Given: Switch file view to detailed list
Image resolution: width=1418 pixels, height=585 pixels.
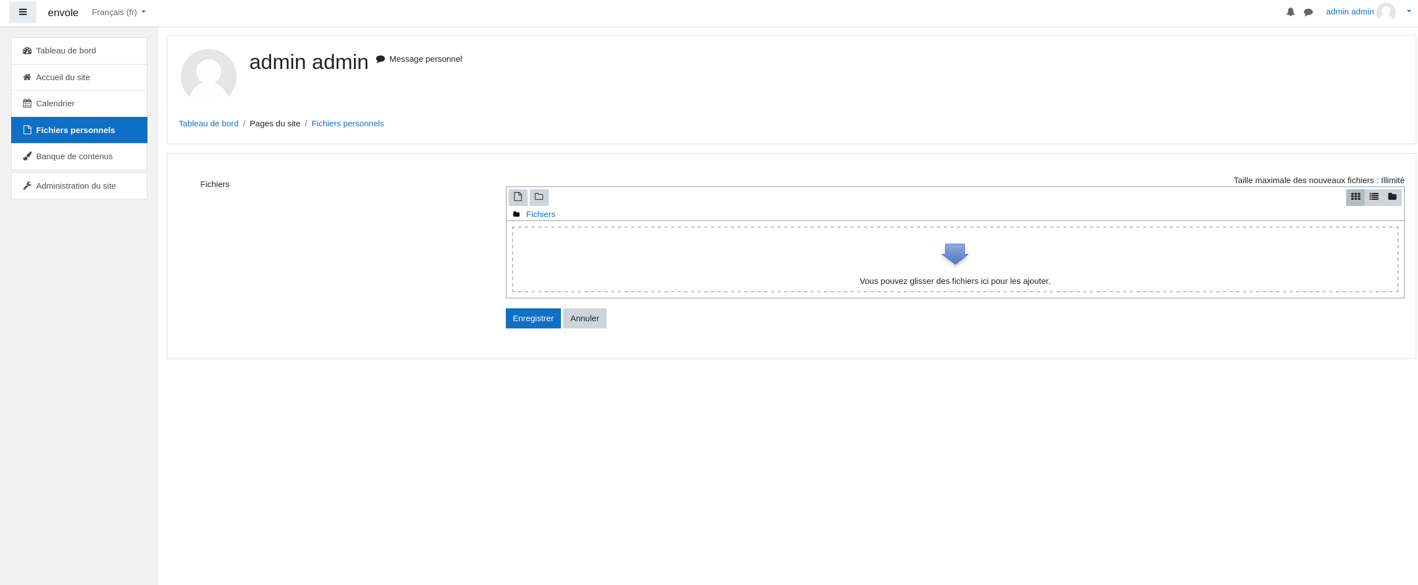Looking at the screenshot, I should 1373,197.
